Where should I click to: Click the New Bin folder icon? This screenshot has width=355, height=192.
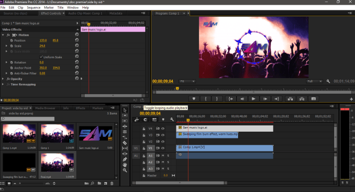click(x=99, y=184)
